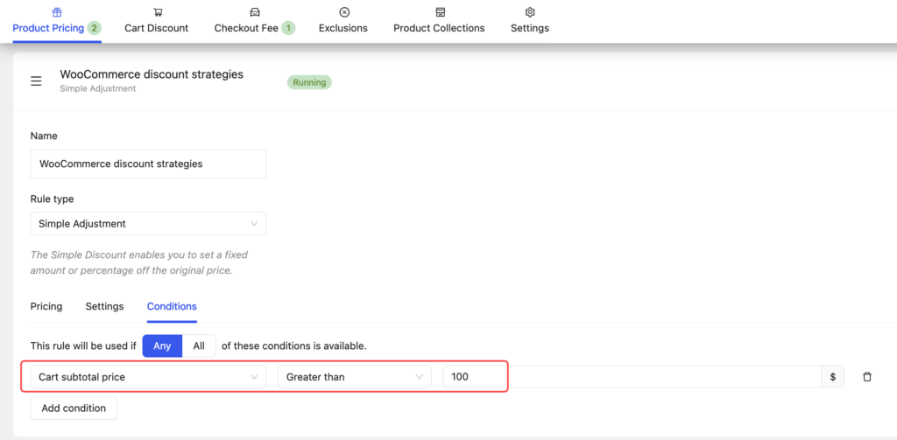This screenshot has height=440, width=897.
Task: Click the WooCommerce discount strategies rule heading
Action: click(x=152, y=74)
